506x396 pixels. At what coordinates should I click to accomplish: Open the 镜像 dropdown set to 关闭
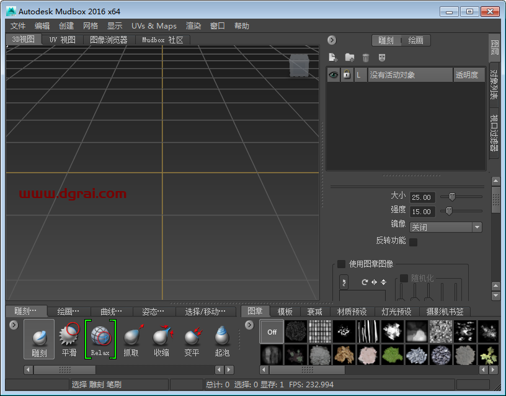click(x=445, y=227)
